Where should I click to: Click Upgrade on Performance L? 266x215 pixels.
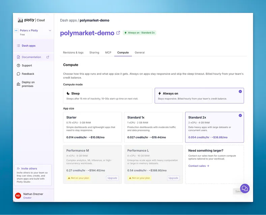pos(173,178)
